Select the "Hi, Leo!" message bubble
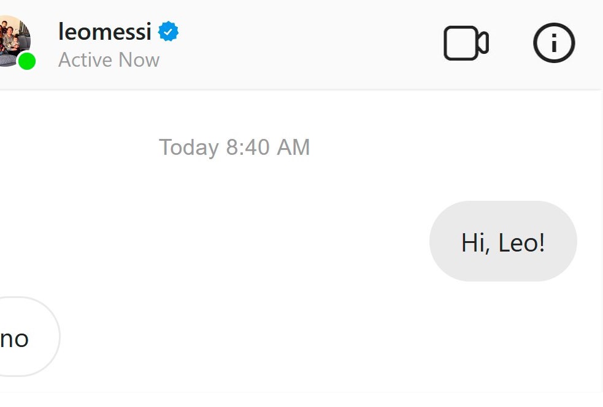 pos(503,242)
